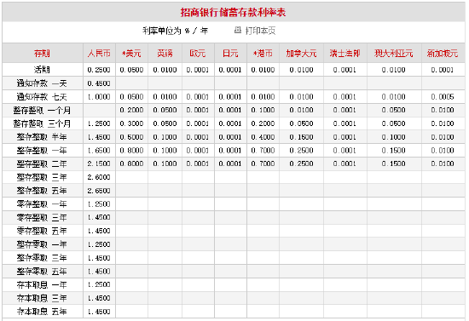Click the 零存整取 一年 row label
Viewport: 469px width, 321px height.
pos(42,204)
